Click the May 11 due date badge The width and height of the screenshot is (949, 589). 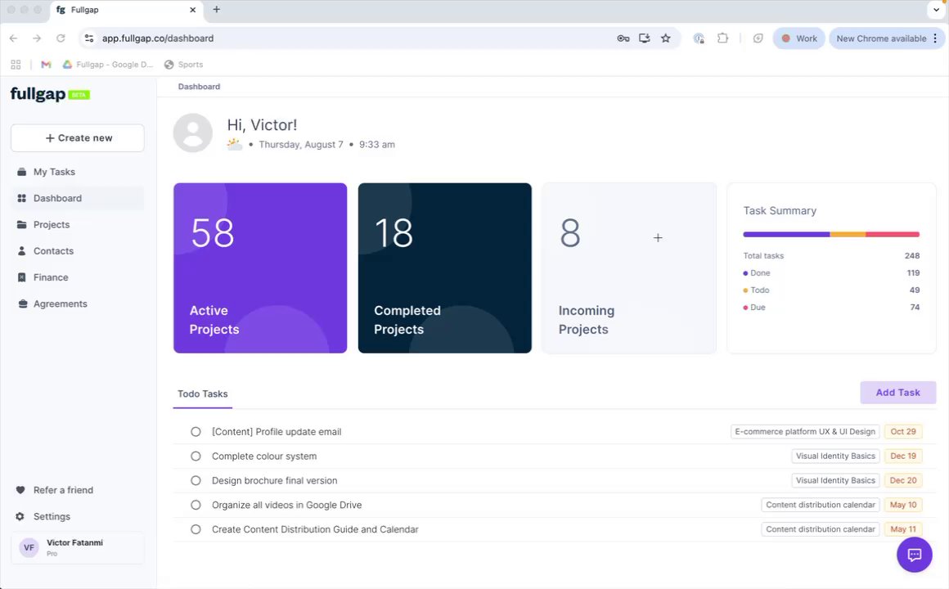[x=903, y=529]
